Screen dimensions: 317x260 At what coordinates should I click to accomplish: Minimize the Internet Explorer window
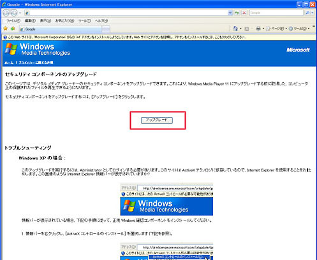tap(300, 4)
